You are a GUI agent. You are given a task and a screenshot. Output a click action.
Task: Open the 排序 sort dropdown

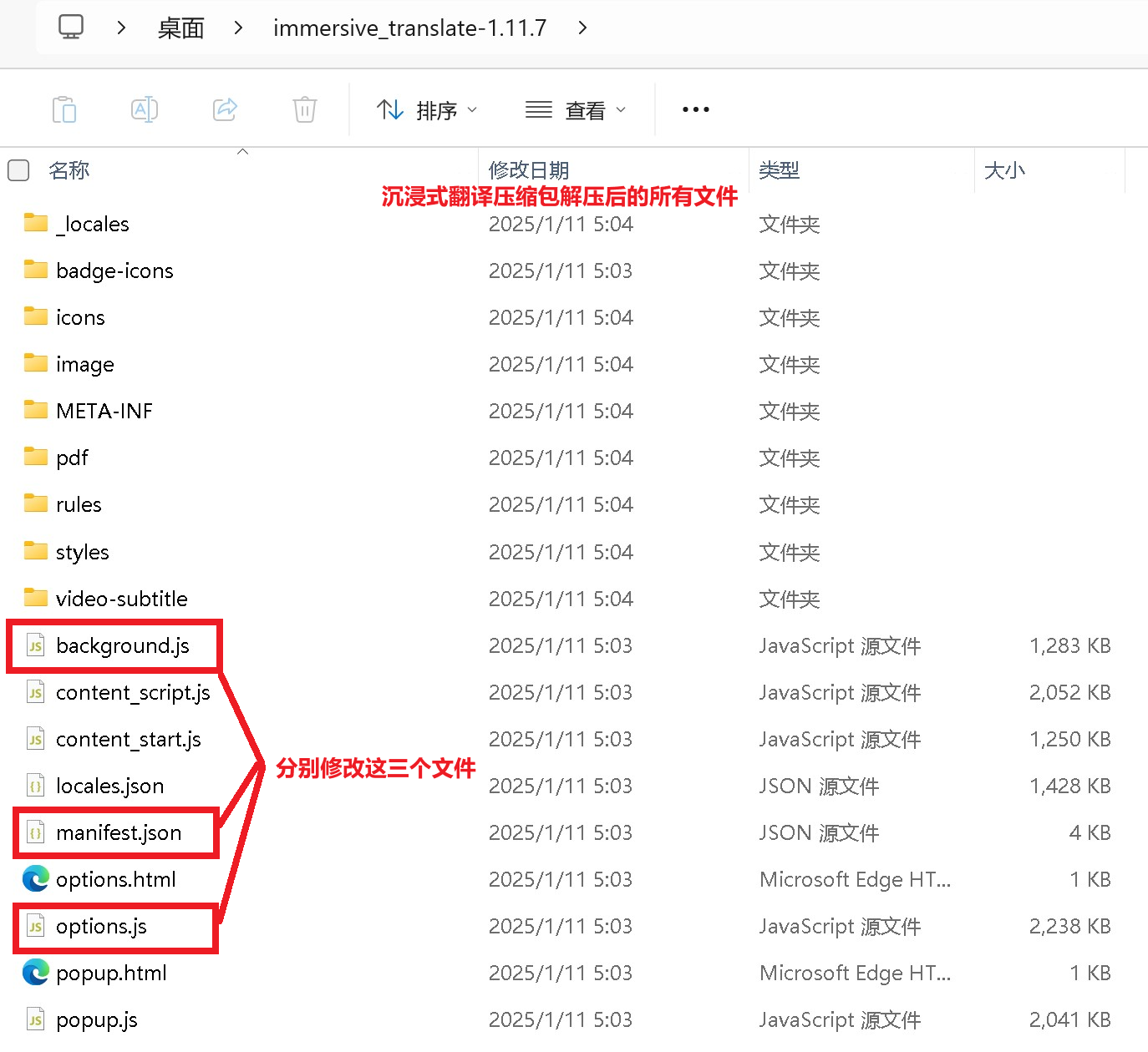point(427,110)
